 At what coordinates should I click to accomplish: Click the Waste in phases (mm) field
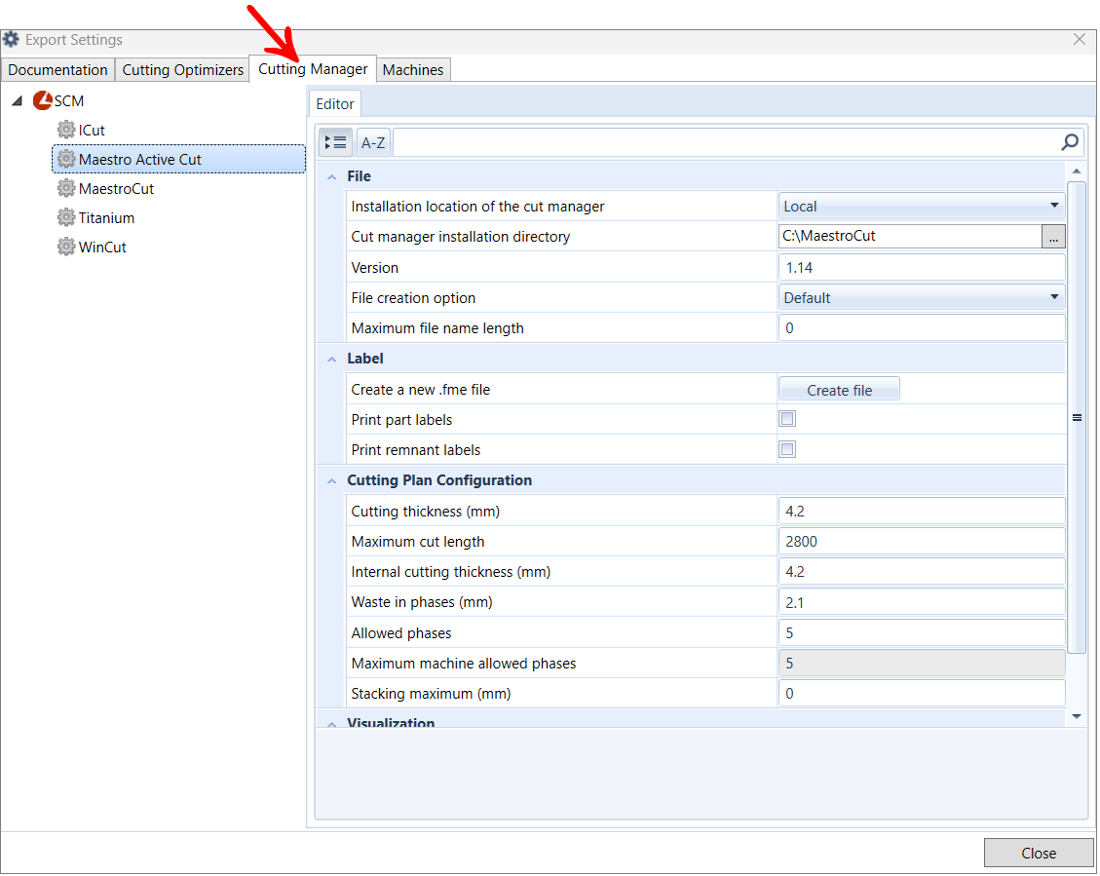(921, 602)
